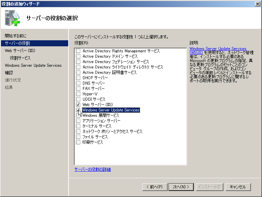262x197 pixels.
Task: Select the UDDI サービス role label
Action: click(x=94, y=99)
